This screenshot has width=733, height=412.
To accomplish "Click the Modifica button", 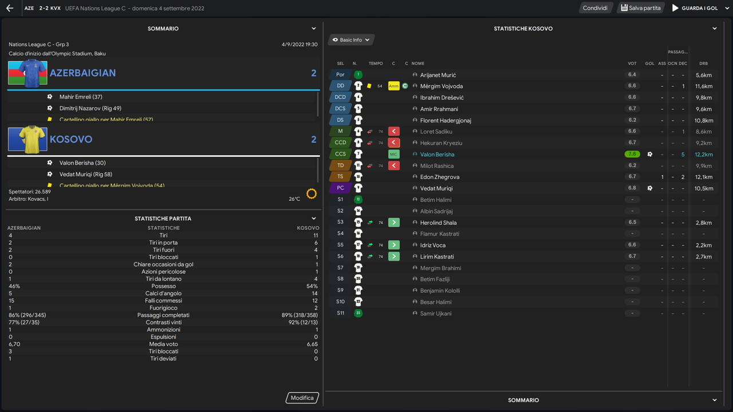I will 302,398.
